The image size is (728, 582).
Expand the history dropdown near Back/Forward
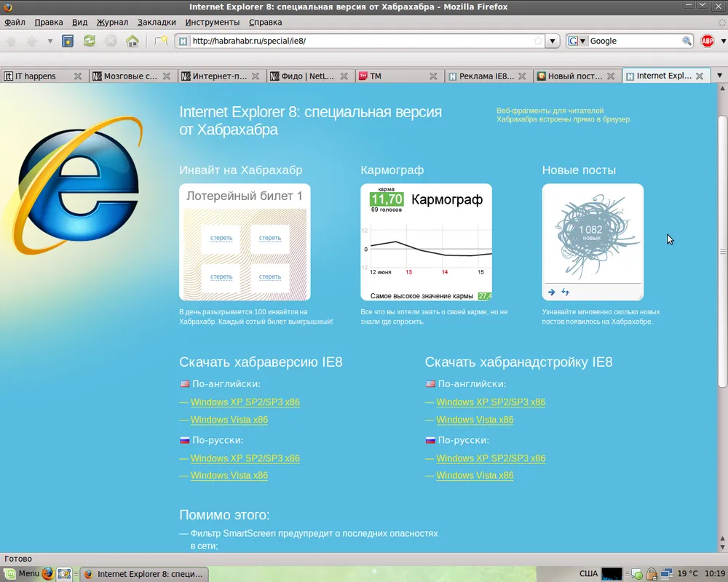tap(50, 41)
